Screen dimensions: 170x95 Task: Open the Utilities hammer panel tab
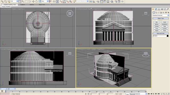coord(168,9)
